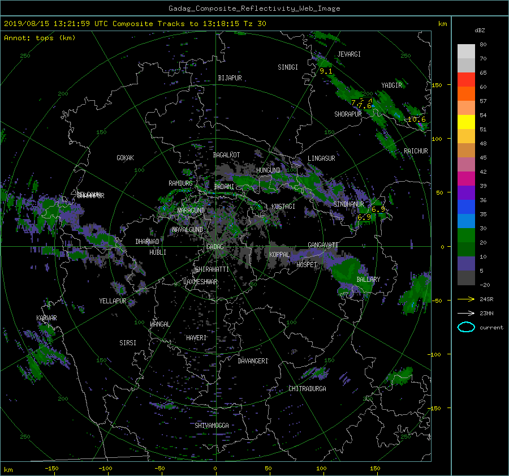
Task: Click the cyan current-position ellipse in legend
Action: pos(466,327)
